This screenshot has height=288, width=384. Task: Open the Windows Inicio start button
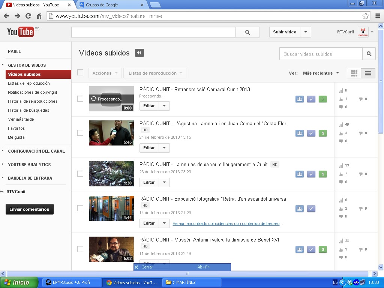19,282
